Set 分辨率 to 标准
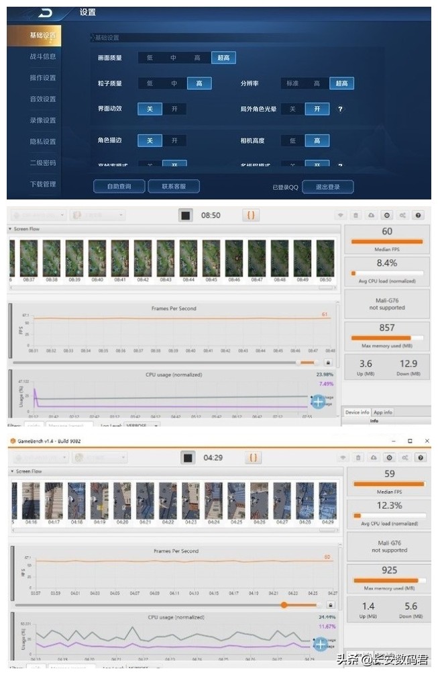Viewport: 438px width, 675px height. pyautogui.click(x=292, y=83)
